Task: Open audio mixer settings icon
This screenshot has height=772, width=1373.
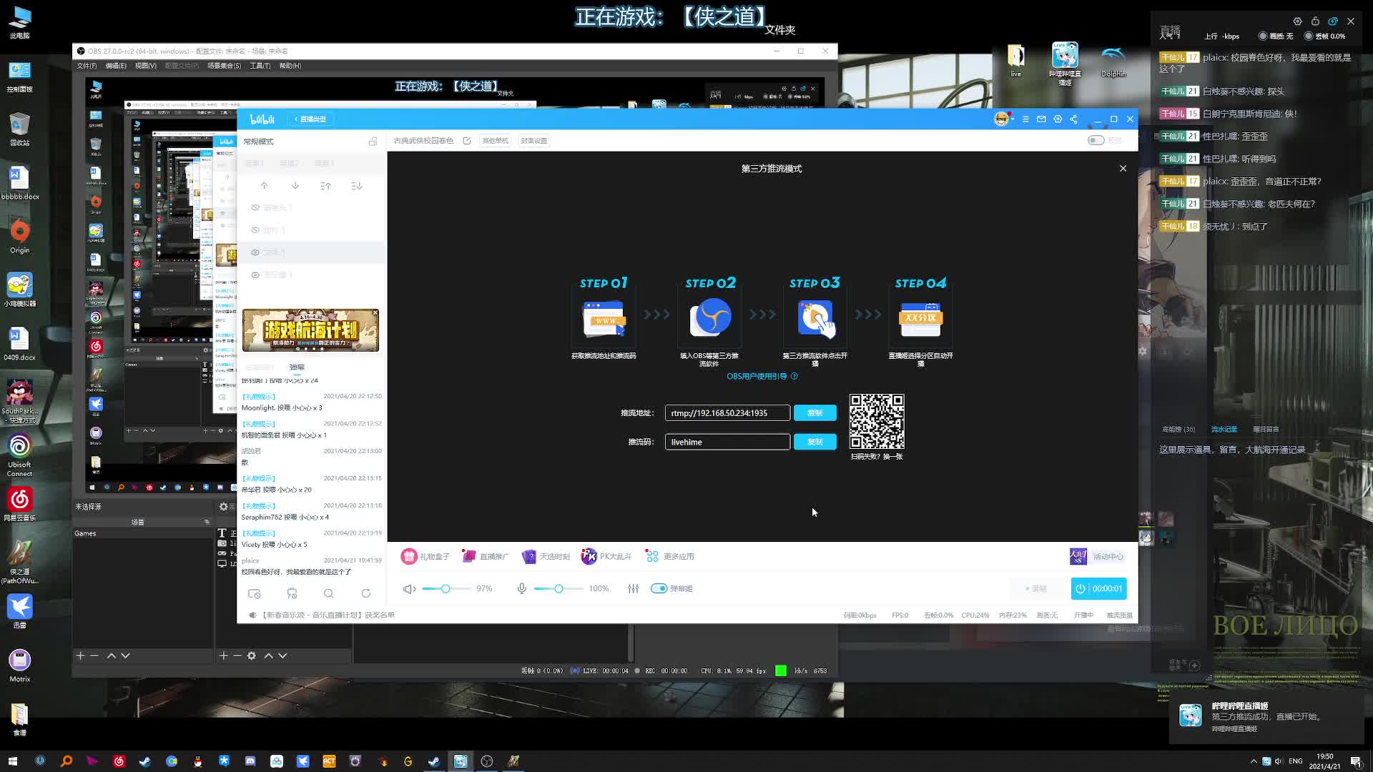Action: pos(634,589)
